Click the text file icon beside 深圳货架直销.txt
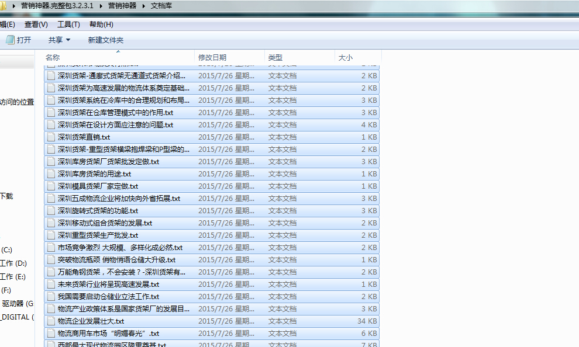The image size is (579, 347). pyautogui.click(x=51, y=137)
